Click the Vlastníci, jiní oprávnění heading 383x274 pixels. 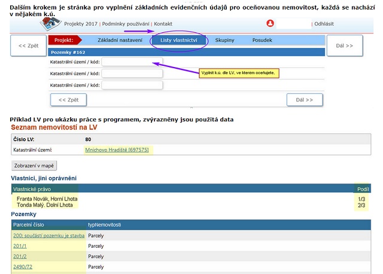(x=44, y=178)
